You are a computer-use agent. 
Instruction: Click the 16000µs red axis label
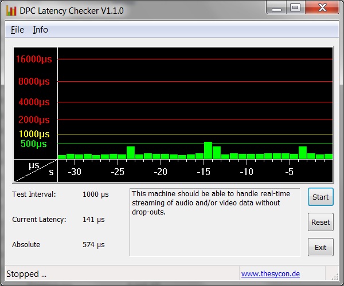33,59
